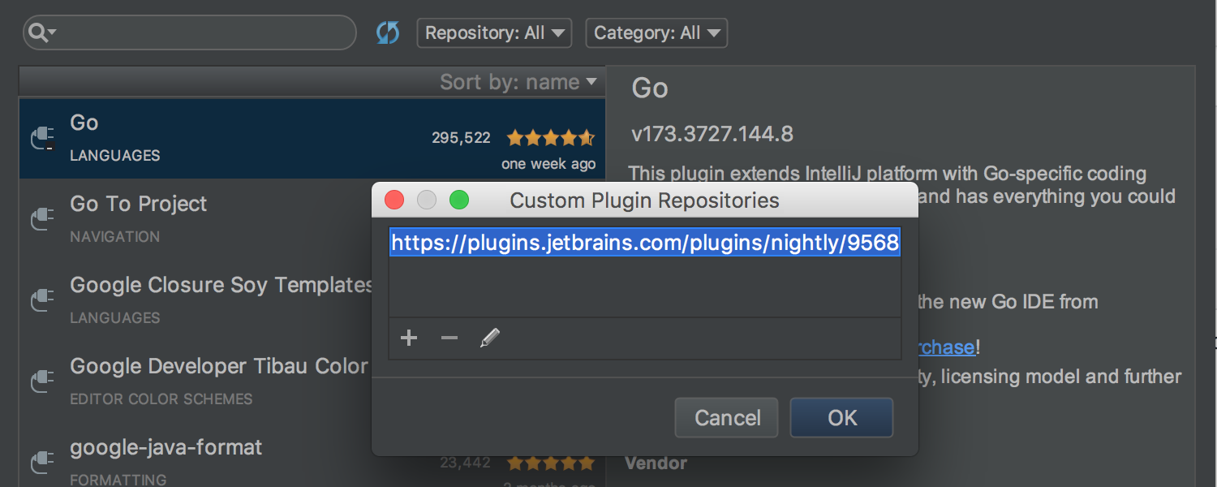
Task: Remove the selected repository with the minus icon
Action: point(449,338)
